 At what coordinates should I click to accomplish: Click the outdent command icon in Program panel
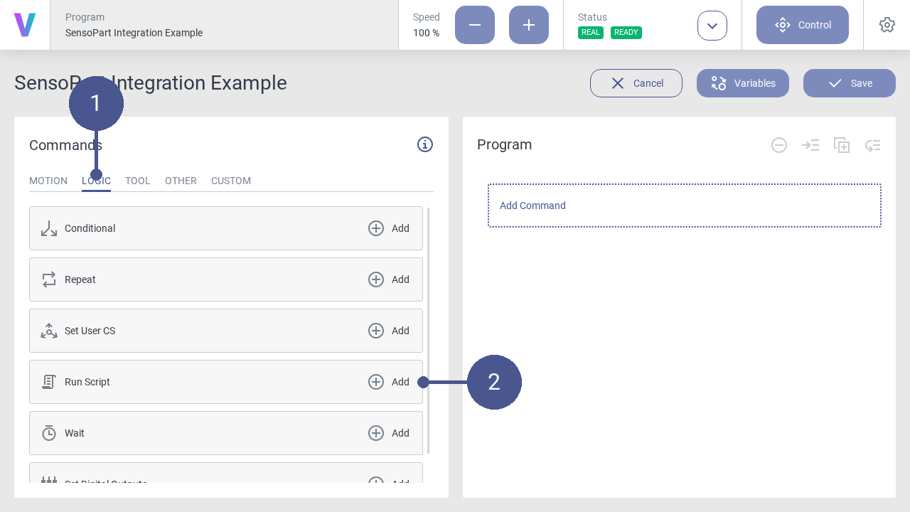pos(873,145)
